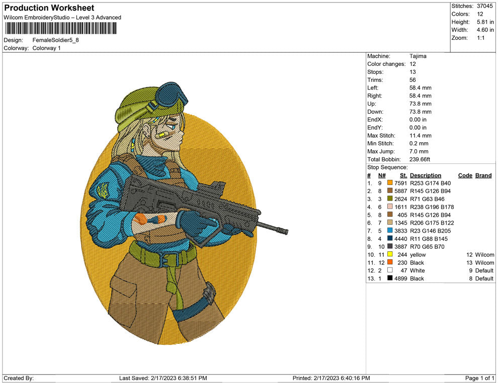Screen dimensions: 498x383
Task: Click the Zoom value 1:1
Action: click(480, 38)
